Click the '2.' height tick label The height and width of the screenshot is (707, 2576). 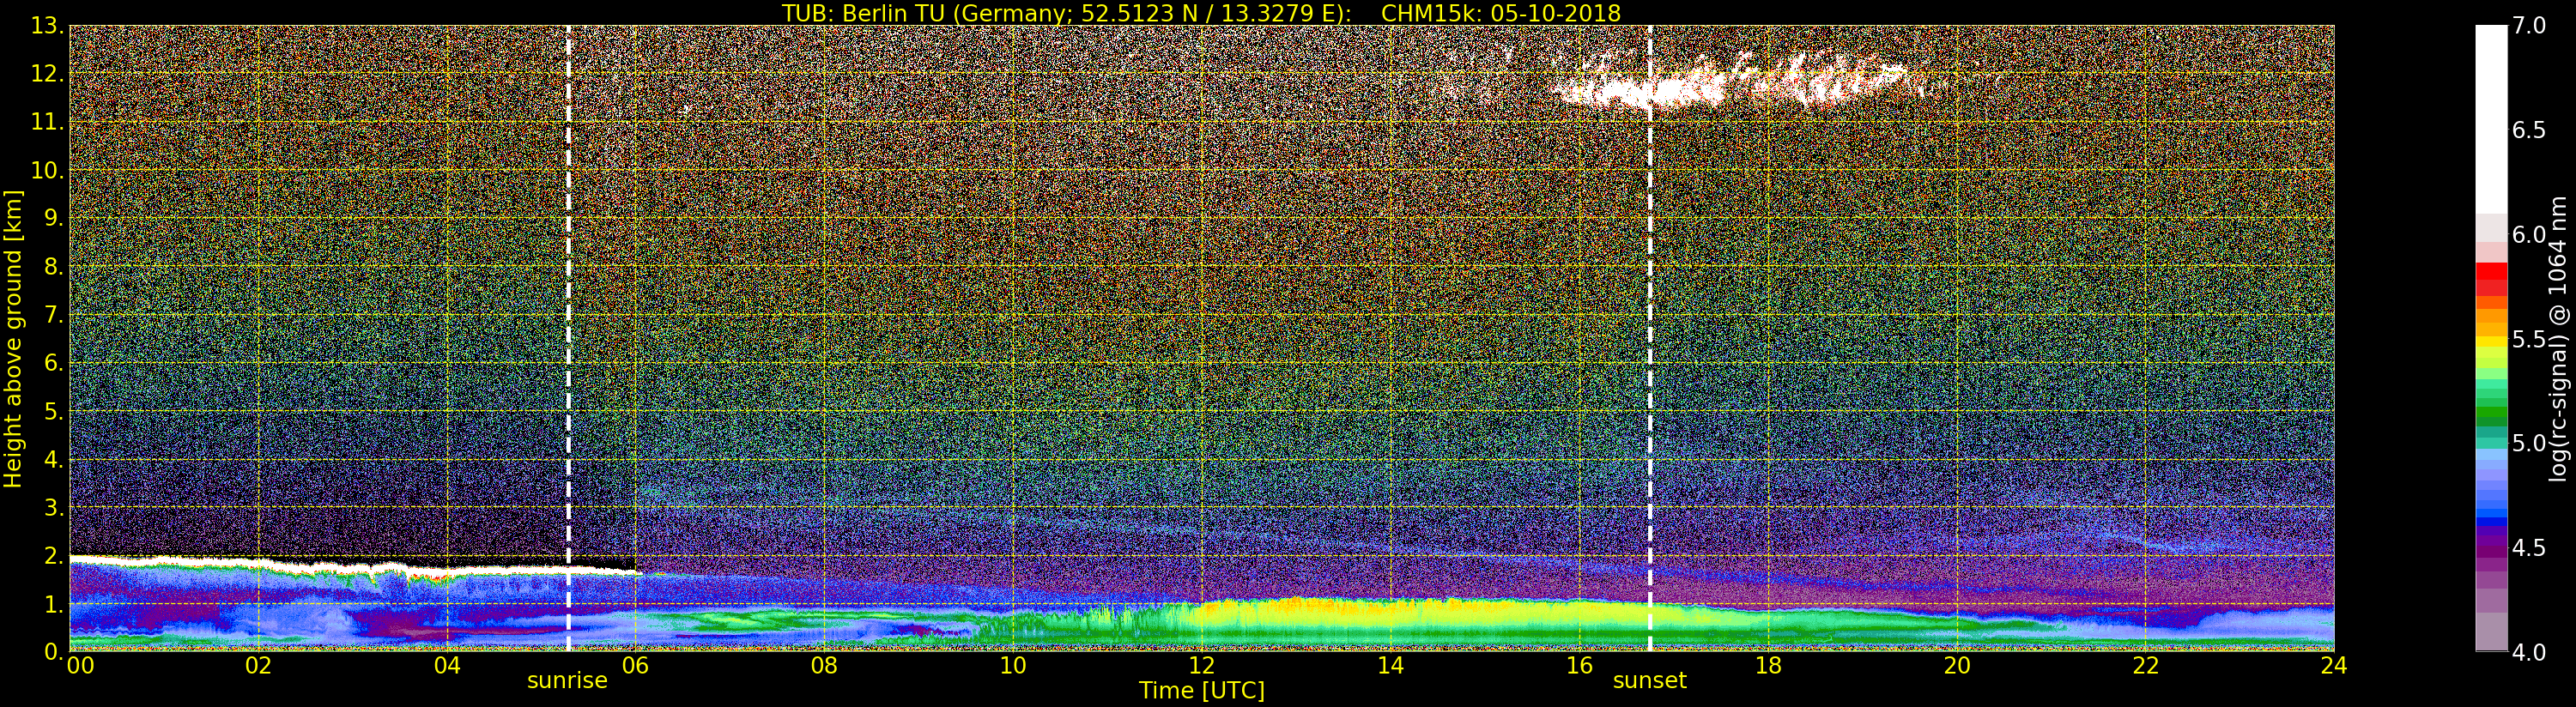click(53, 555)
